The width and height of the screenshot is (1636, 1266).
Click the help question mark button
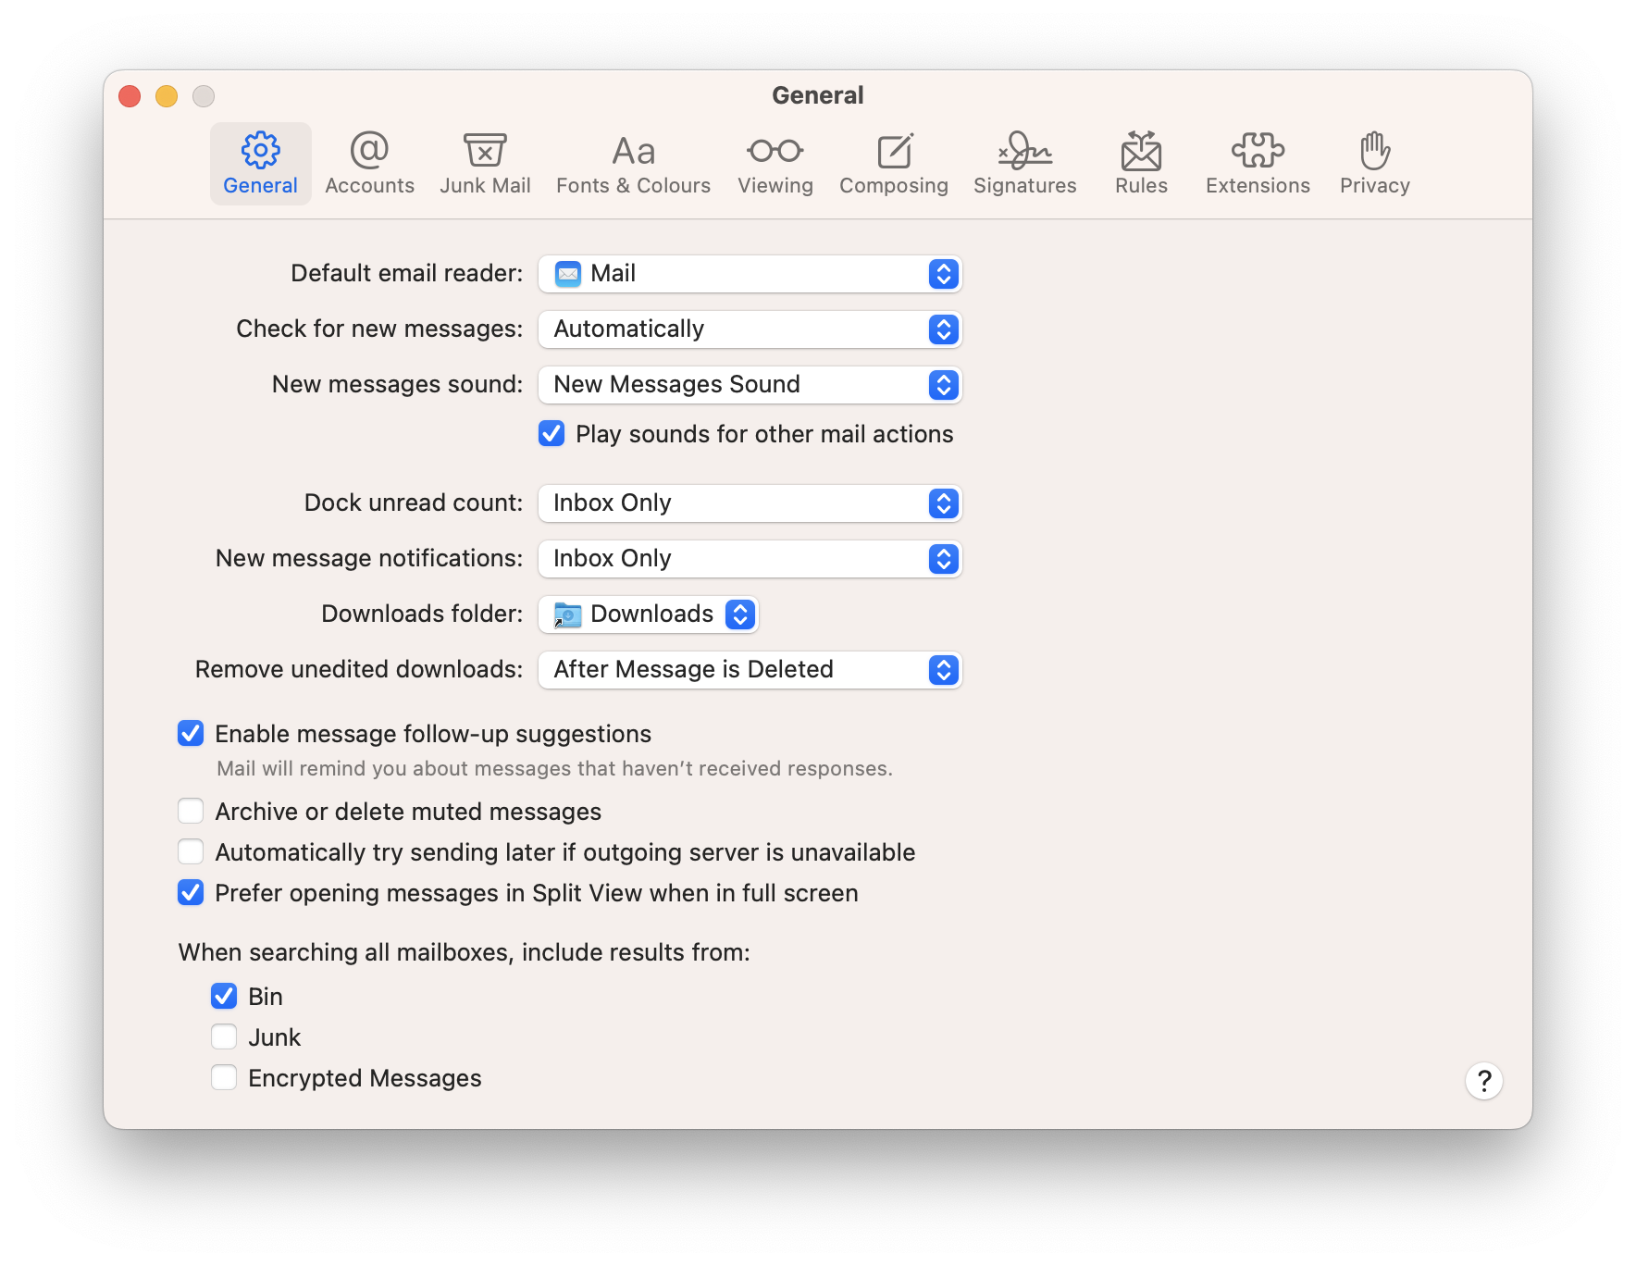(x=1483, y=1081)
